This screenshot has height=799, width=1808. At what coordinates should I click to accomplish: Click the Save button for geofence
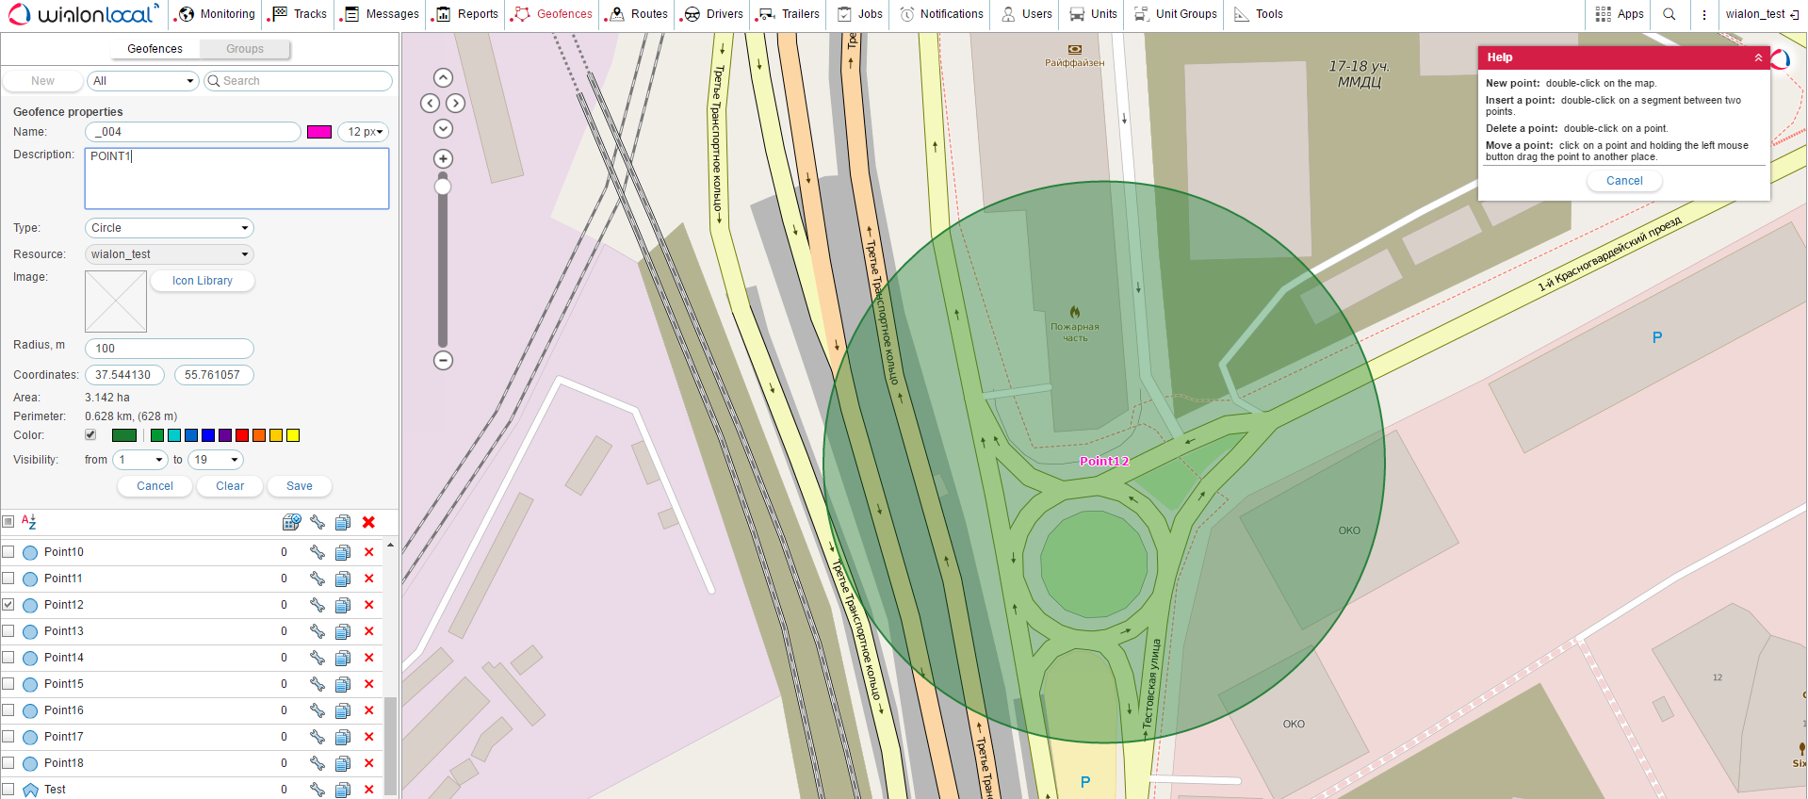[300, 486]
